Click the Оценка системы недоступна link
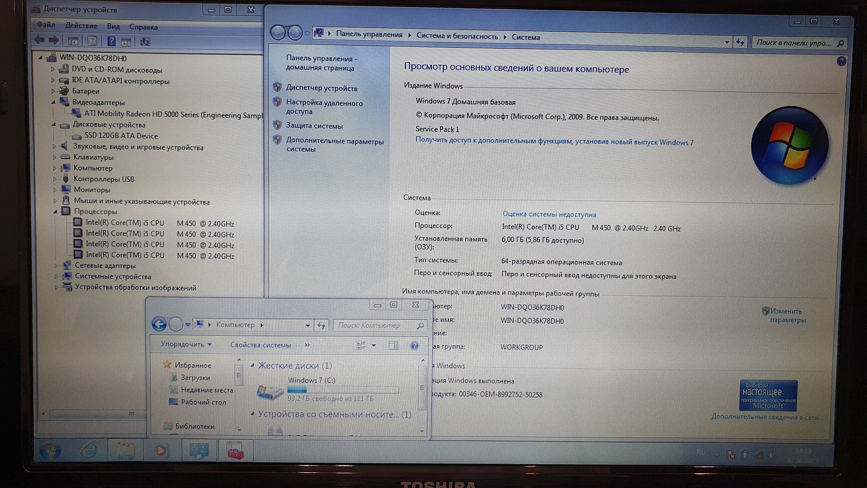The image size is (867, 488). pyautogui.click(x=549, y=214)
